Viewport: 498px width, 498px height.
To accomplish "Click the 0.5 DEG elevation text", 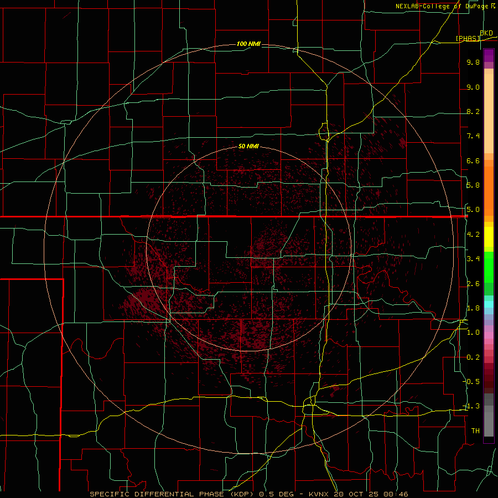I will tap(277, 494).
